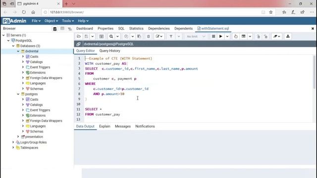Switch to the Query History tab
317x178 pixels.
(x=110, y=51)
